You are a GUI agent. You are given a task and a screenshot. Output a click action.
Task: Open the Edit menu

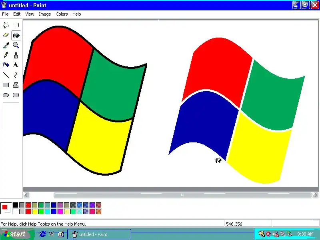pos(17,14)
